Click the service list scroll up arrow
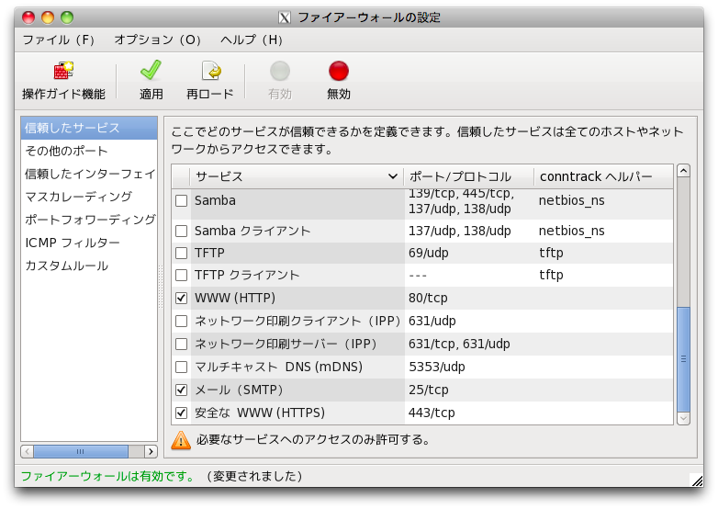718x509 pixels. tap(683, 172)
